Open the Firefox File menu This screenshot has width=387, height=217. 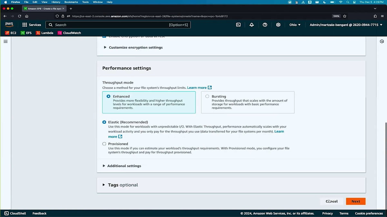(26, 2)
